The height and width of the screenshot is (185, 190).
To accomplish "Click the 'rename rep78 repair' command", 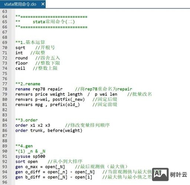I will tap(39, 89).
